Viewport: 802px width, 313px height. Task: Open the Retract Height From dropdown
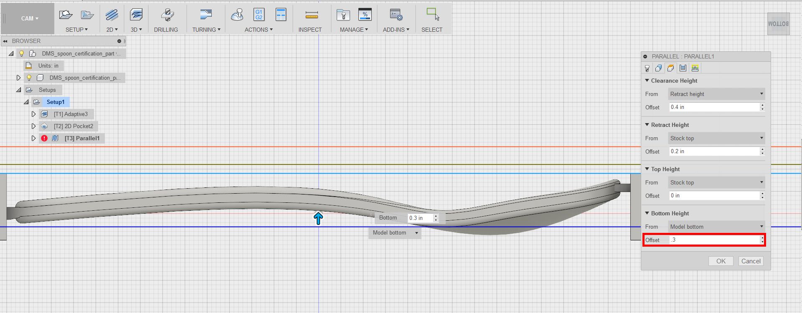click(x=716, y=138)
